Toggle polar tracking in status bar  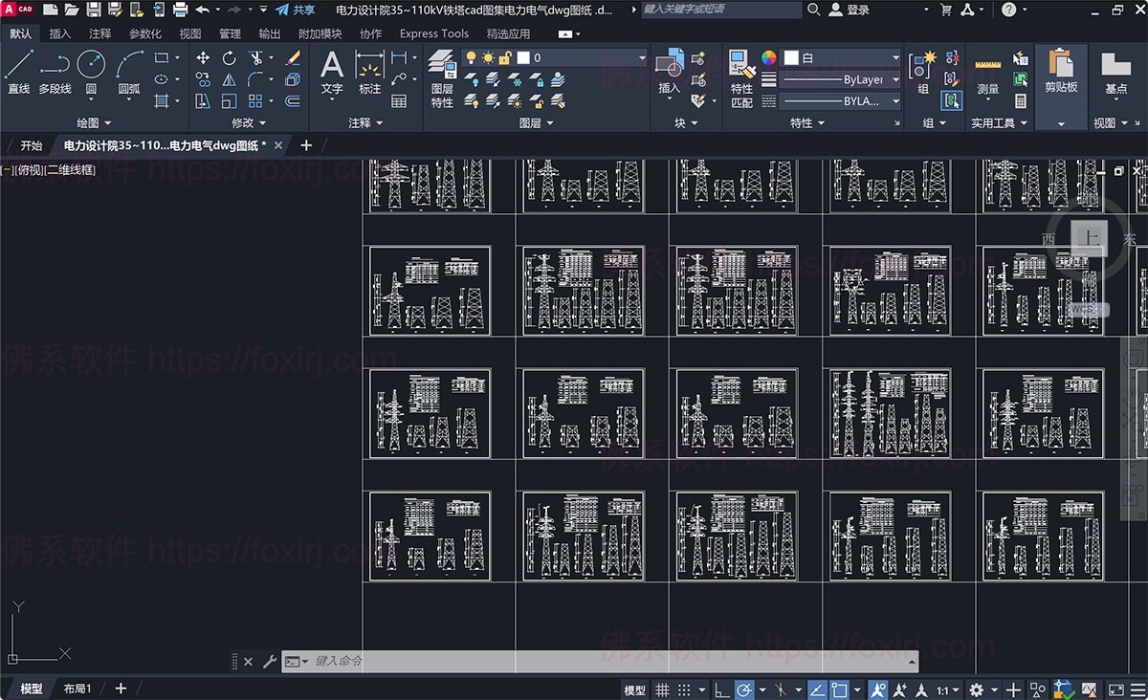pyautogui.click(x=744, y=687)
